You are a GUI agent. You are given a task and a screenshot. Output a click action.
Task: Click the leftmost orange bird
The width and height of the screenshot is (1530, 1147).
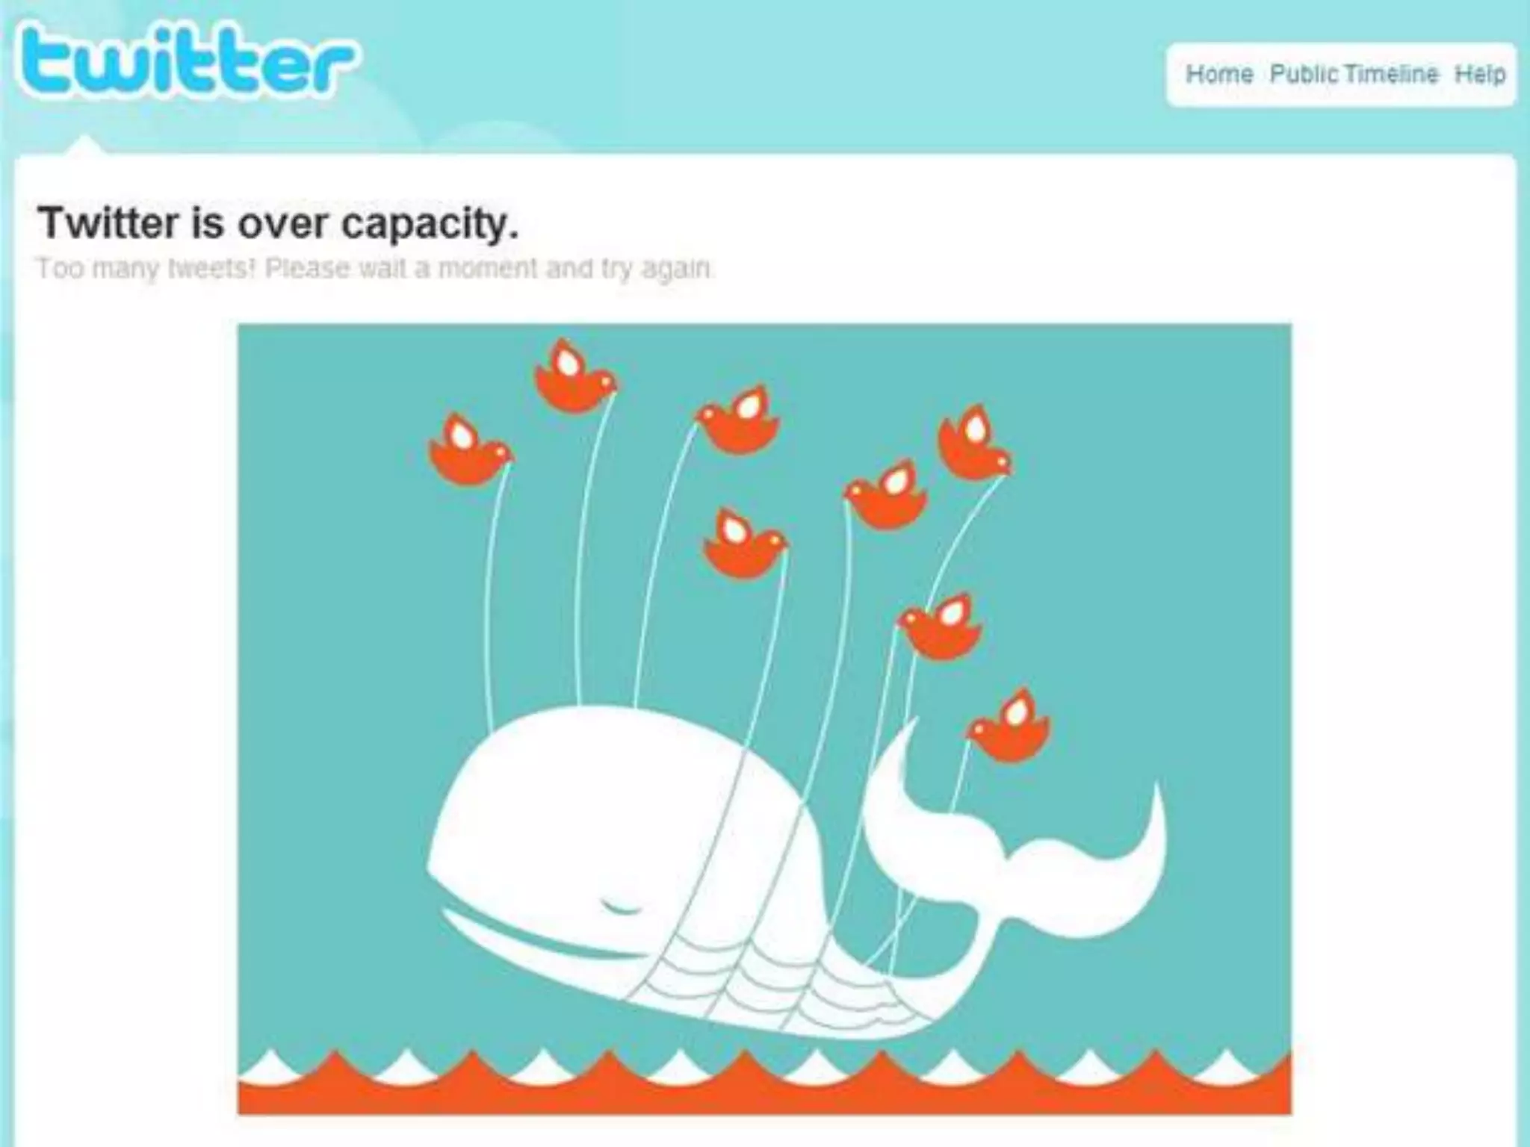pyautogui.click(x=469, y=449)
